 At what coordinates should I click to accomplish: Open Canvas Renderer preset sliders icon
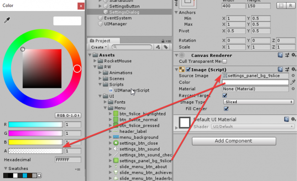(x=287, y=55)
